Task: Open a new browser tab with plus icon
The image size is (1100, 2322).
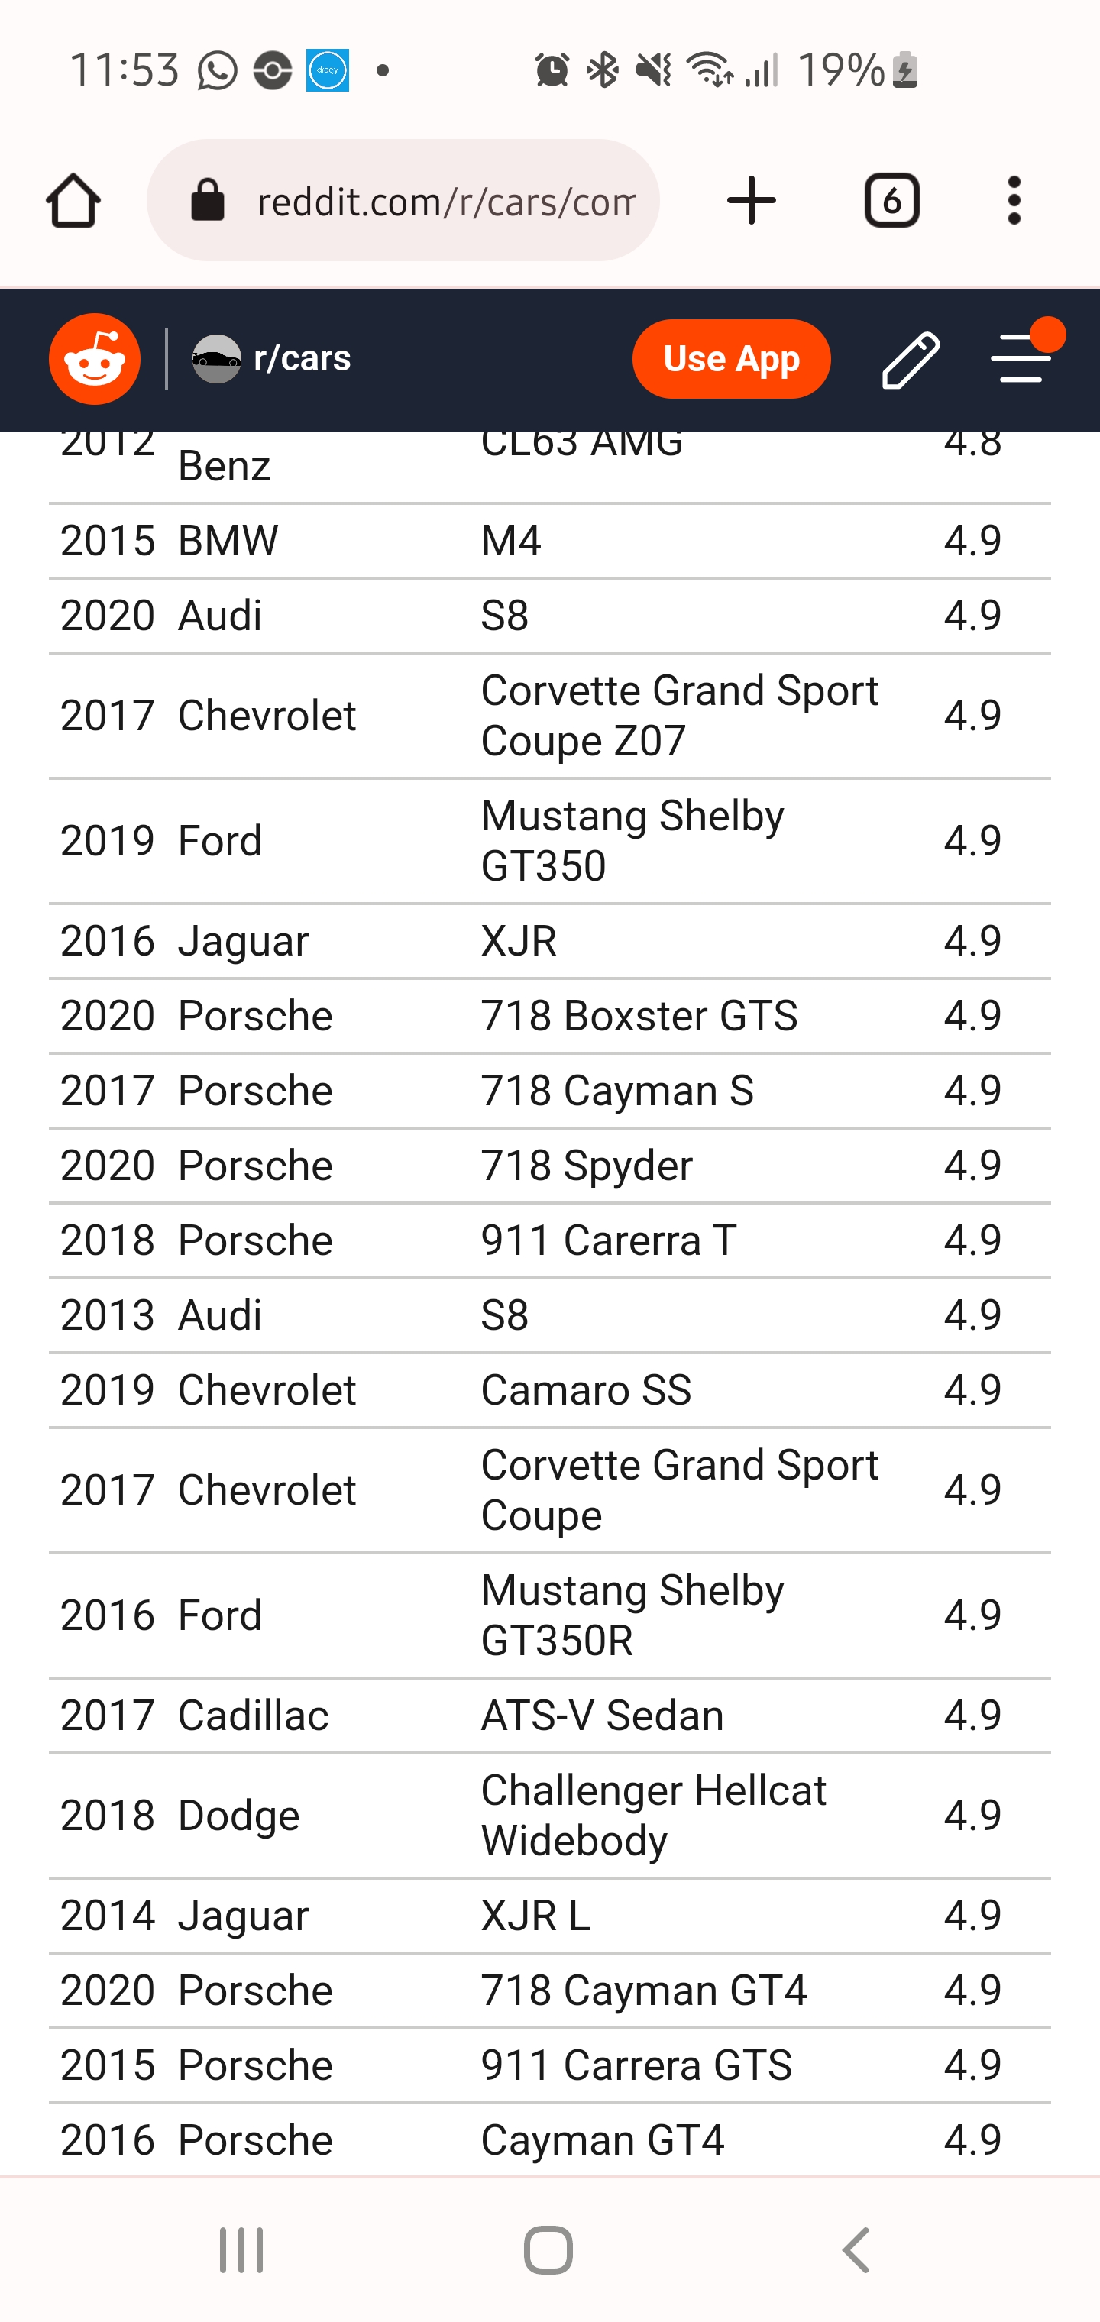Action: click(751, 200)
